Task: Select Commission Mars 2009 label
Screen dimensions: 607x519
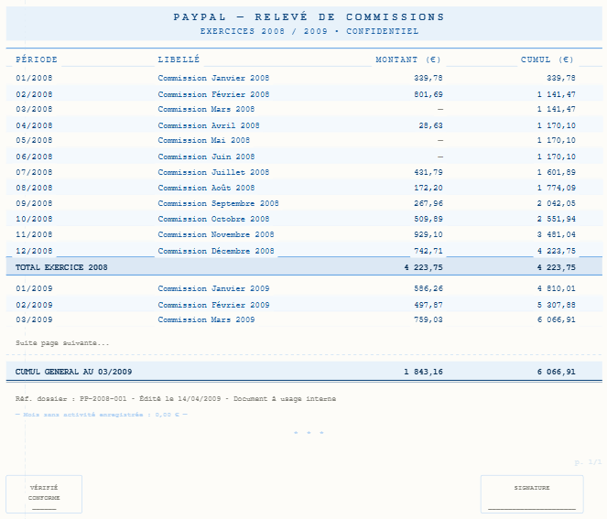Action: (x=206, y=319)
